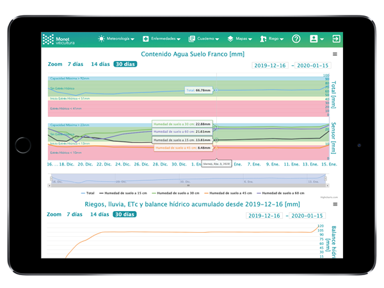Viewport: 384px width, 288px height.
Task: Set lower chart zoom to 14 días
Action: tap(100, 214)
